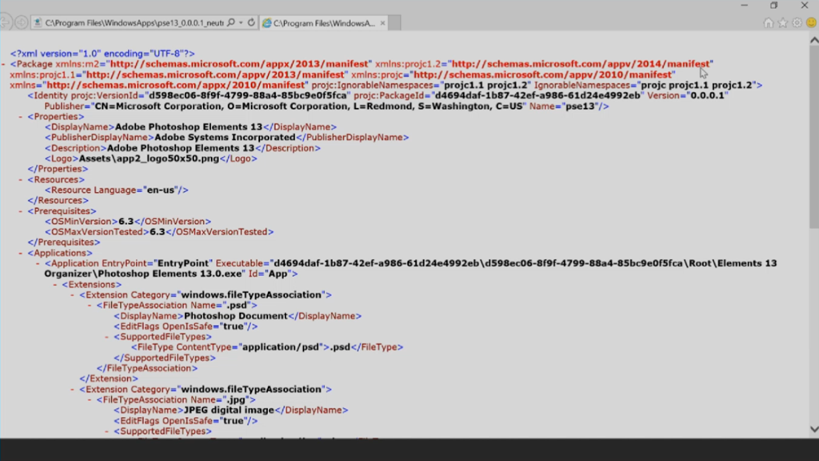Click Logo path Assets\app2_logo50x50.png

pos(149,158)
